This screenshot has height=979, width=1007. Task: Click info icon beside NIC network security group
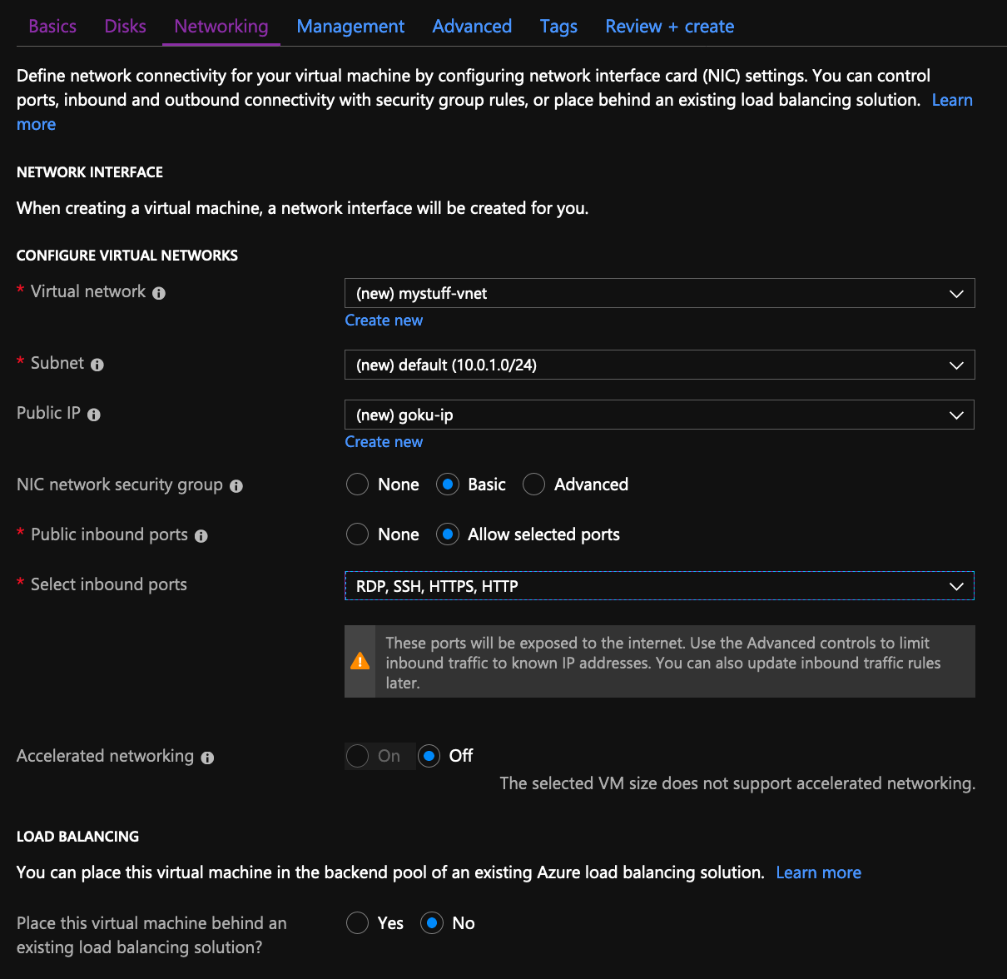(x=236, y=486)
